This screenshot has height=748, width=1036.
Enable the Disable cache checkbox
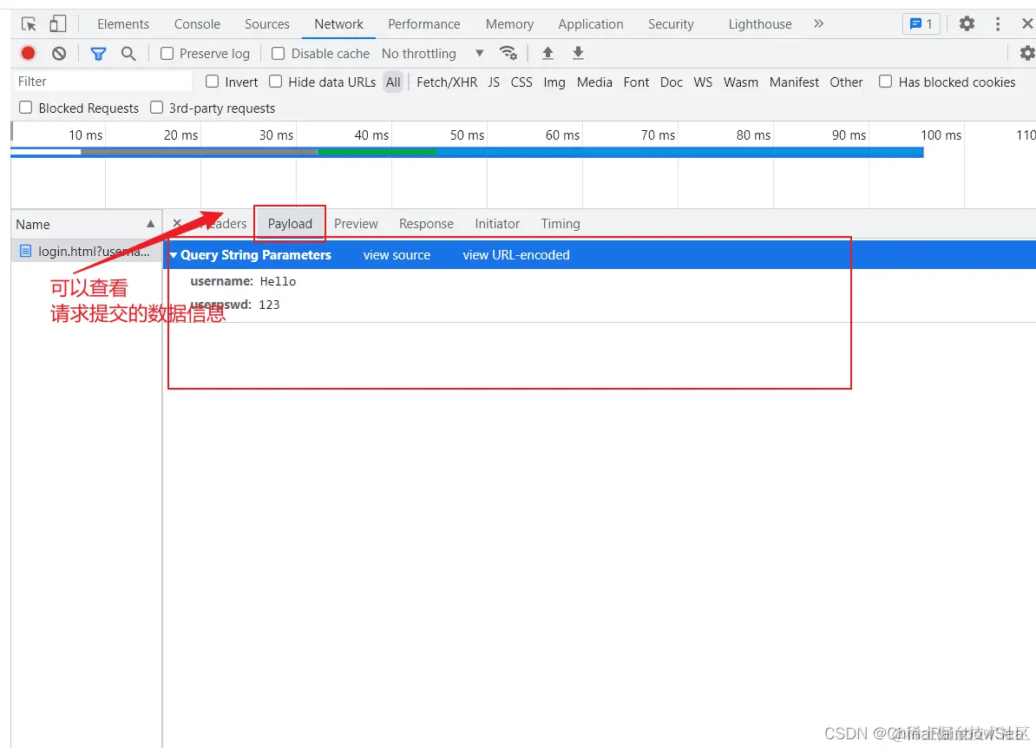[x=279, y=54]
